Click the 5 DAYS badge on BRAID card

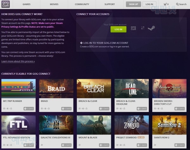tap(66, 109)
